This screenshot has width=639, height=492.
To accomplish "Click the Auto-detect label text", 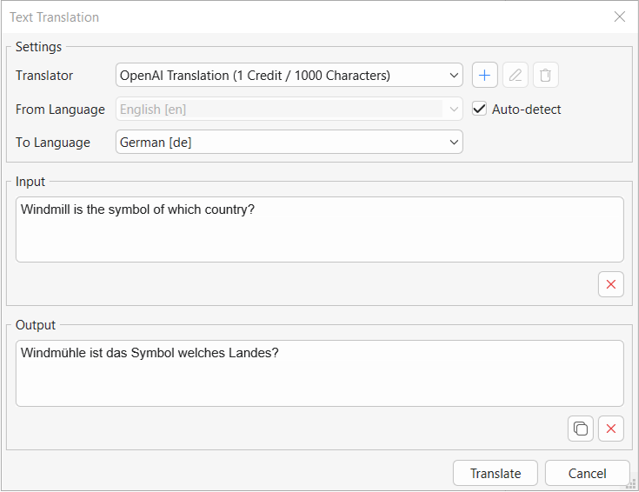I will coord(526,110).
